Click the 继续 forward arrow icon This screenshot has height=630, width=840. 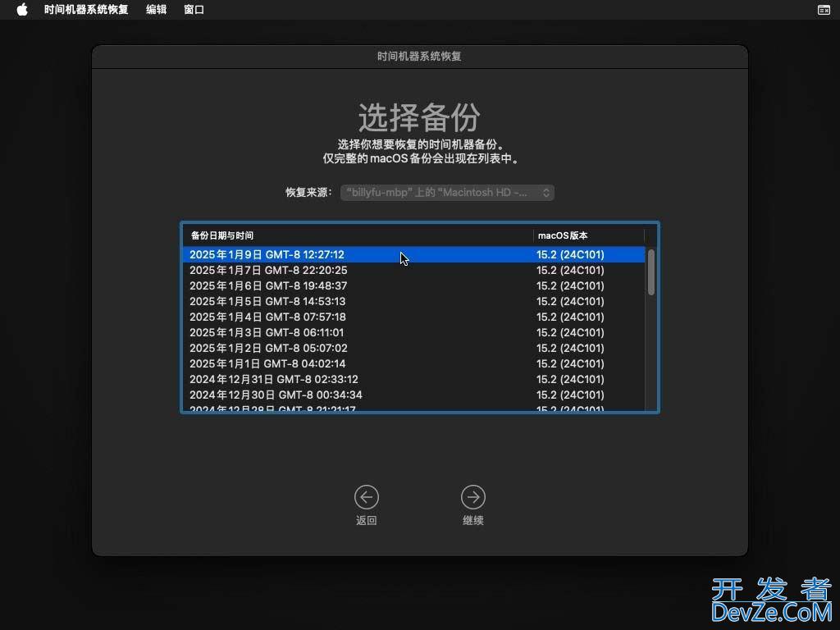point(473,497)
